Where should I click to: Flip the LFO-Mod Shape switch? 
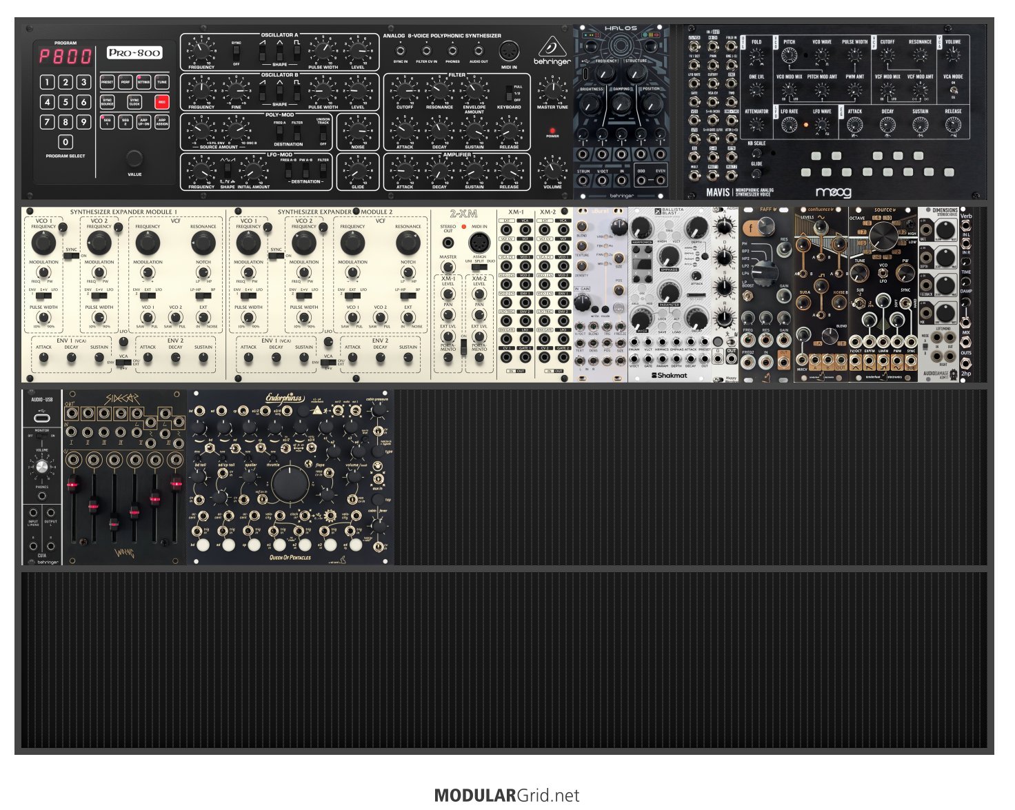pos(228,170)
